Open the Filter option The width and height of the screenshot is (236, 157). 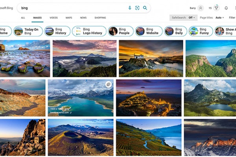pos(232,18)
